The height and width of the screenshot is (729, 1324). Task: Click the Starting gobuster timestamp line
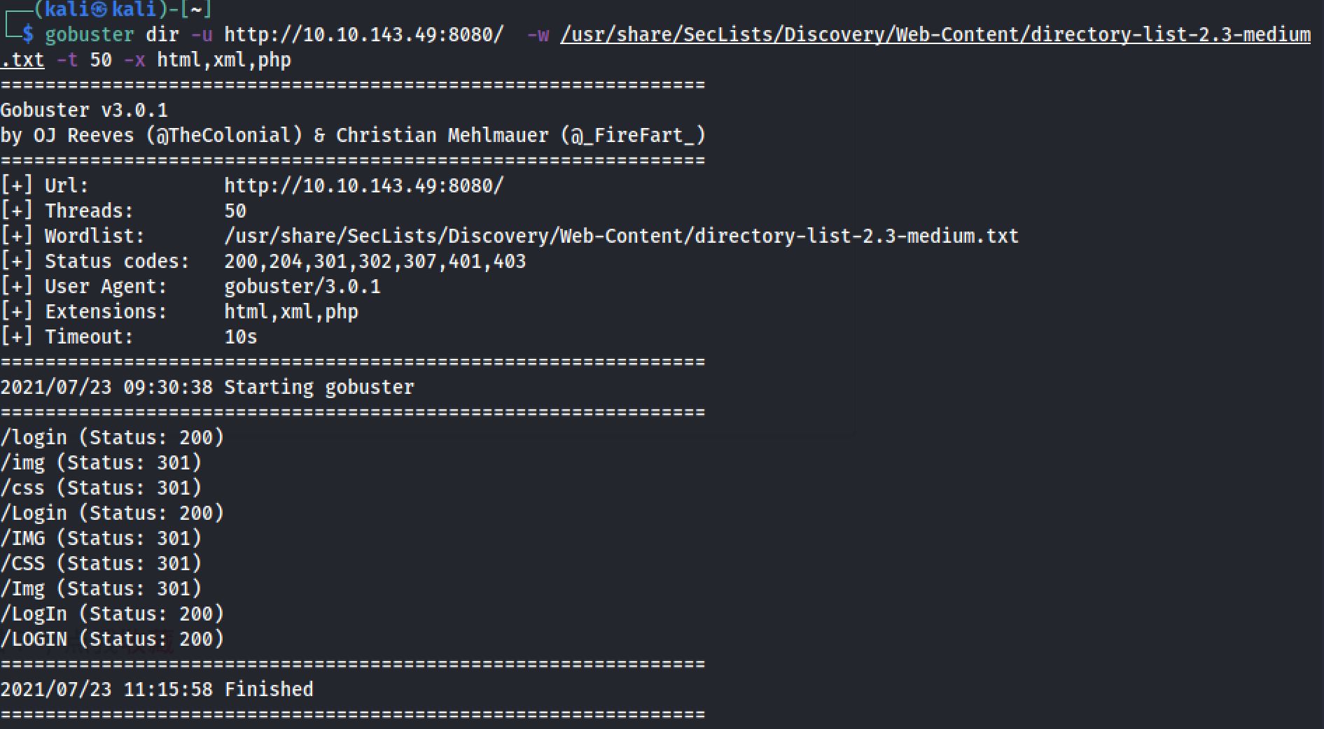tap(207, 388)
